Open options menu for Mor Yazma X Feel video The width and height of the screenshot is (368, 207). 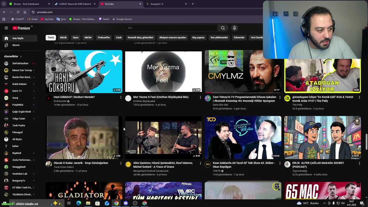[200, 97]
